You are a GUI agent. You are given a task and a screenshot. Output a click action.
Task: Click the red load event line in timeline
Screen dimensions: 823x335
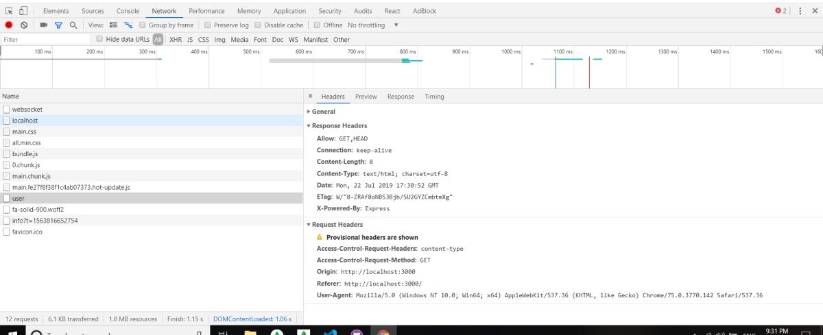tap(589, 72)
